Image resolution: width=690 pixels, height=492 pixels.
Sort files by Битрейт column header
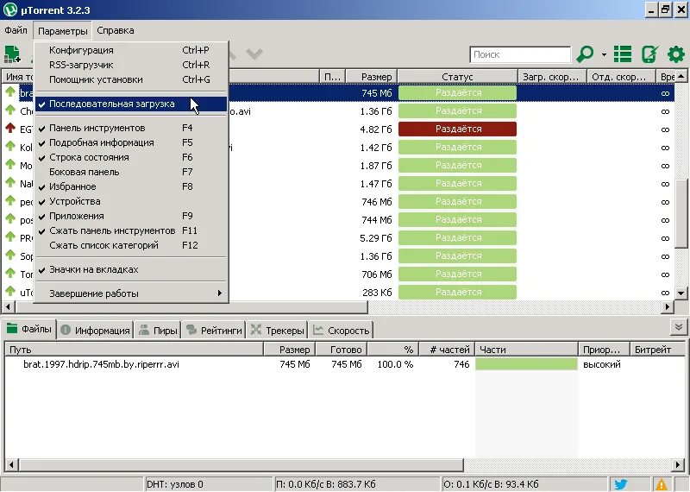[x=657, y=350]
